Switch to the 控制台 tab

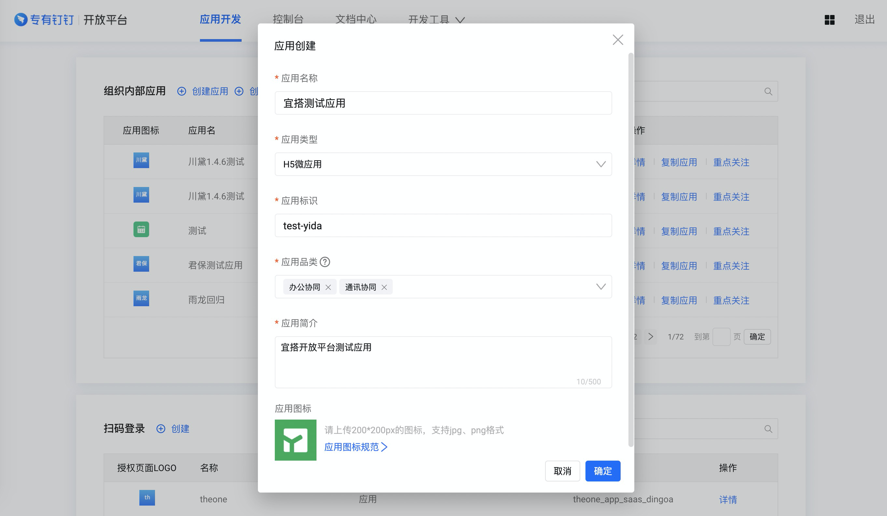(288, 19)
